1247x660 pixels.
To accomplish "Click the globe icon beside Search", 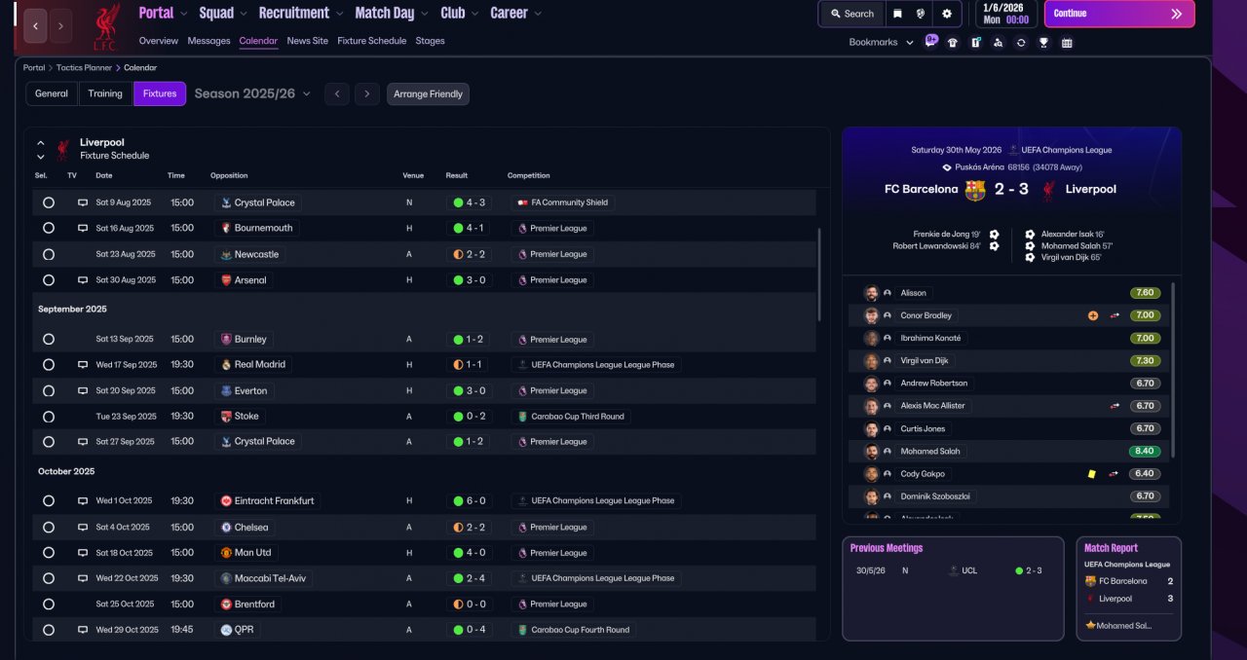I will (x=922, y=14).
